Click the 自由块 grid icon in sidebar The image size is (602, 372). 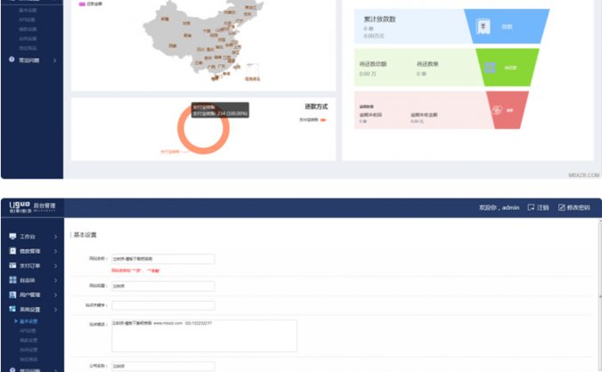click(x=12, y=280)
